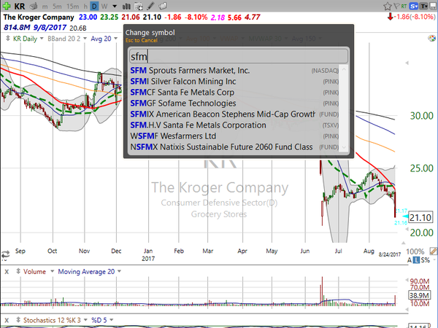Click the KR ticker symbol label
This screenshot has width=438, height=328.
click(19, 6)
